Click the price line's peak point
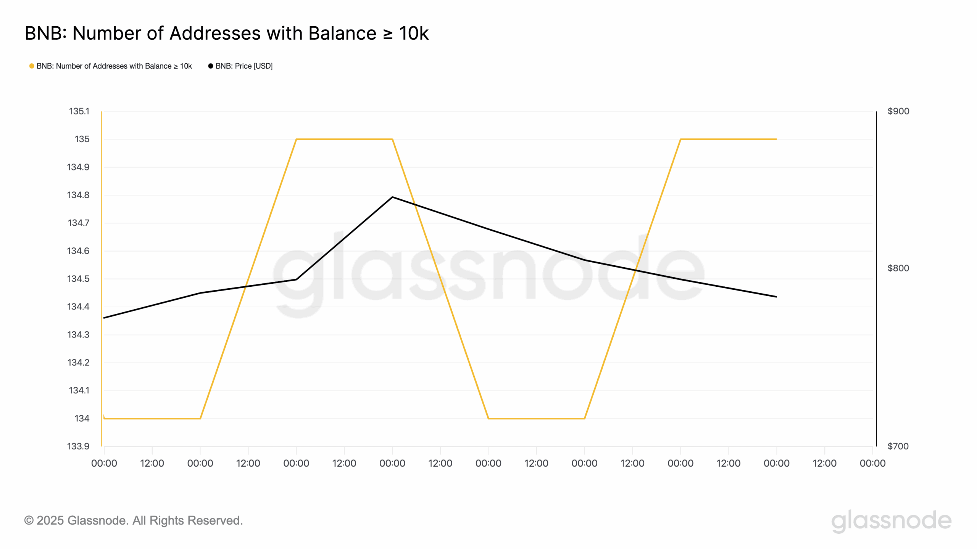 (392, 197)
